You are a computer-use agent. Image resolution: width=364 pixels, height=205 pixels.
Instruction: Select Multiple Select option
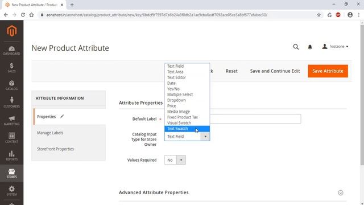point(187,95)
